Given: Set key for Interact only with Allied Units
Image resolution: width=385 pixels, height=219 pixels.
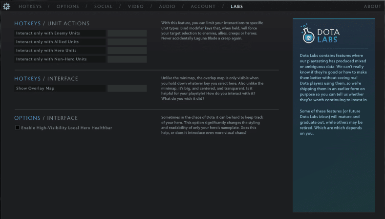Looking at the screenshot, I should coord(127,42).
